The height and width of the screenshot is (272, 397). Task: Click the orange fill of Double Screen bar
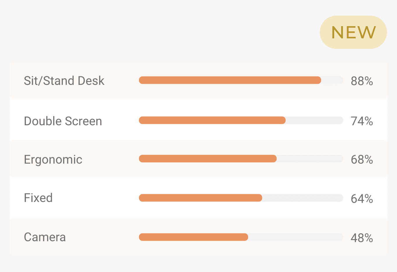pos(212,120)
